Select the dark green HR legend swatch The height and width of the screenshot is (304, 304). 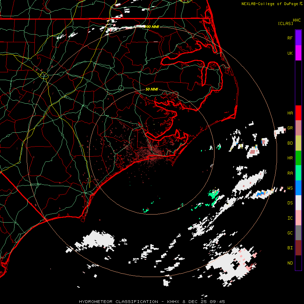point(298,158)
